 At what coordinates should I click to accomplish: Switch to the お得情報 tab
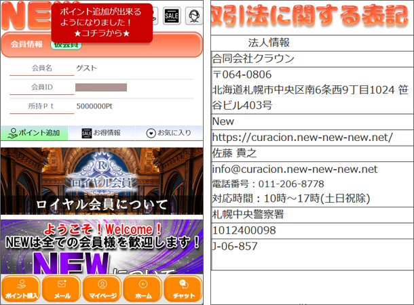pyautogui.click(x=101, y=133)
